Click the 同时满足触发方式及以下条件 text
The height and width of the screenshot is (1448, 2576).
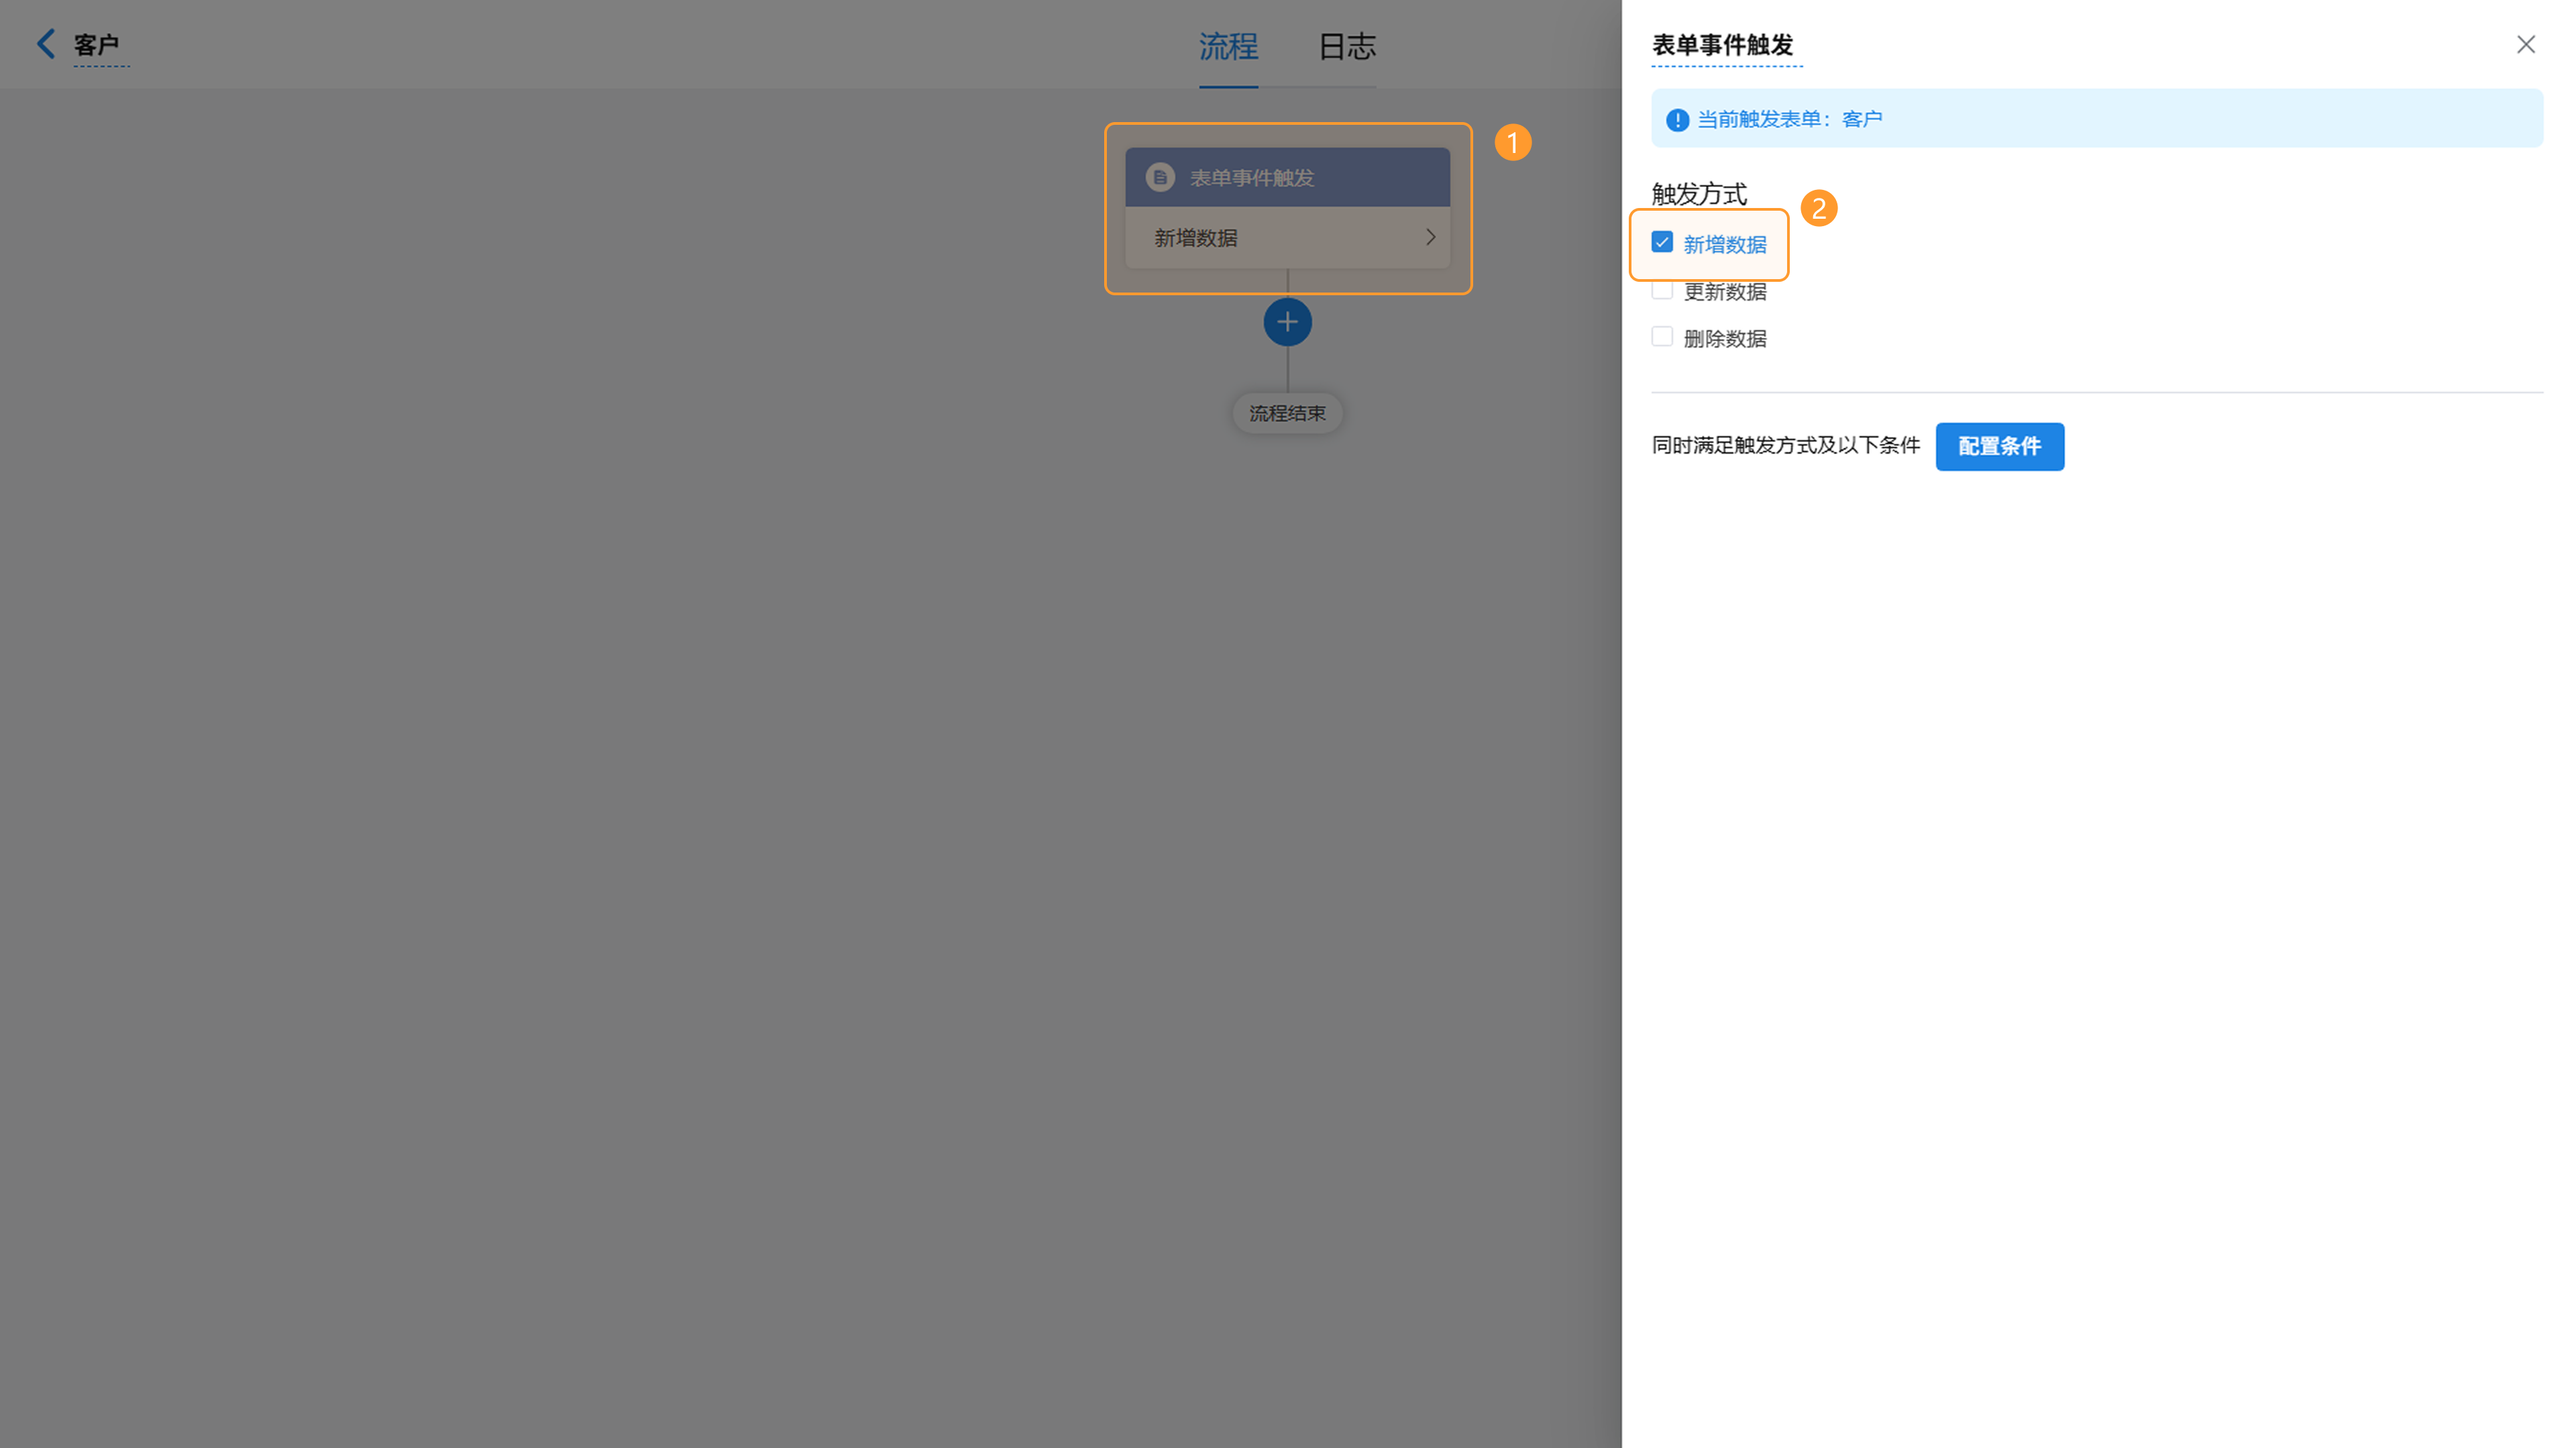pyautogui.click(x=1786, y=445)
